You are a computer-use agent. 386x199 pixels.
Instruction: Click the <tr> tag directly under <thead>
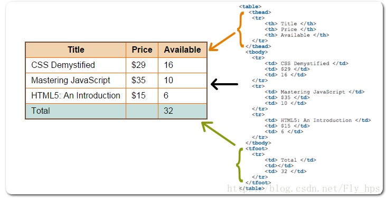pyautogui.click(x=258, y=18)
